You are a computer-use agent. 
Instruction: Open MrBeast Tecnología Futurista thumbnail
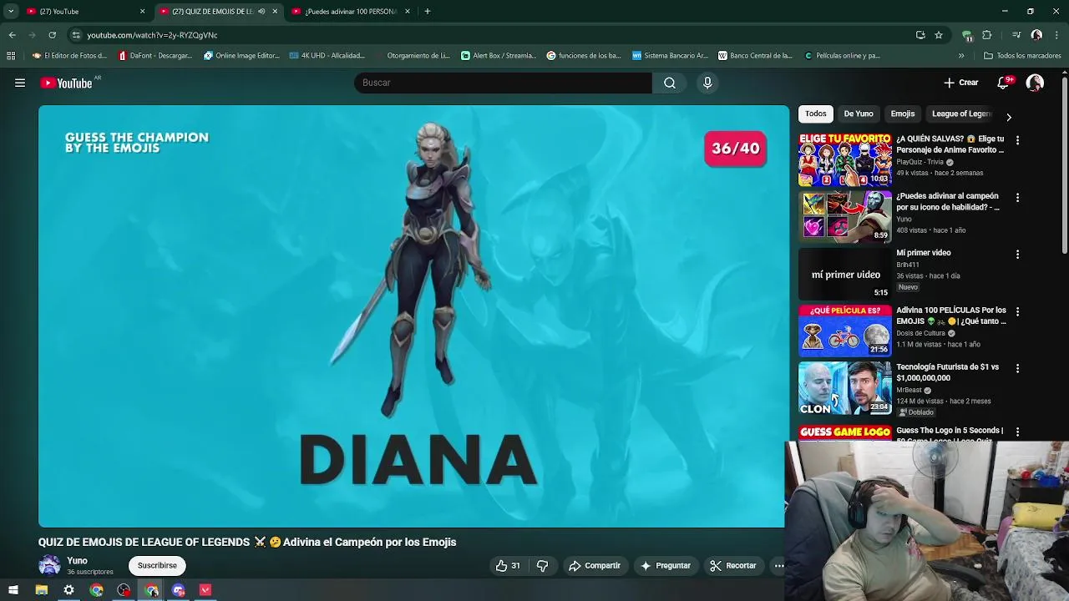click(x=844, y=388)
